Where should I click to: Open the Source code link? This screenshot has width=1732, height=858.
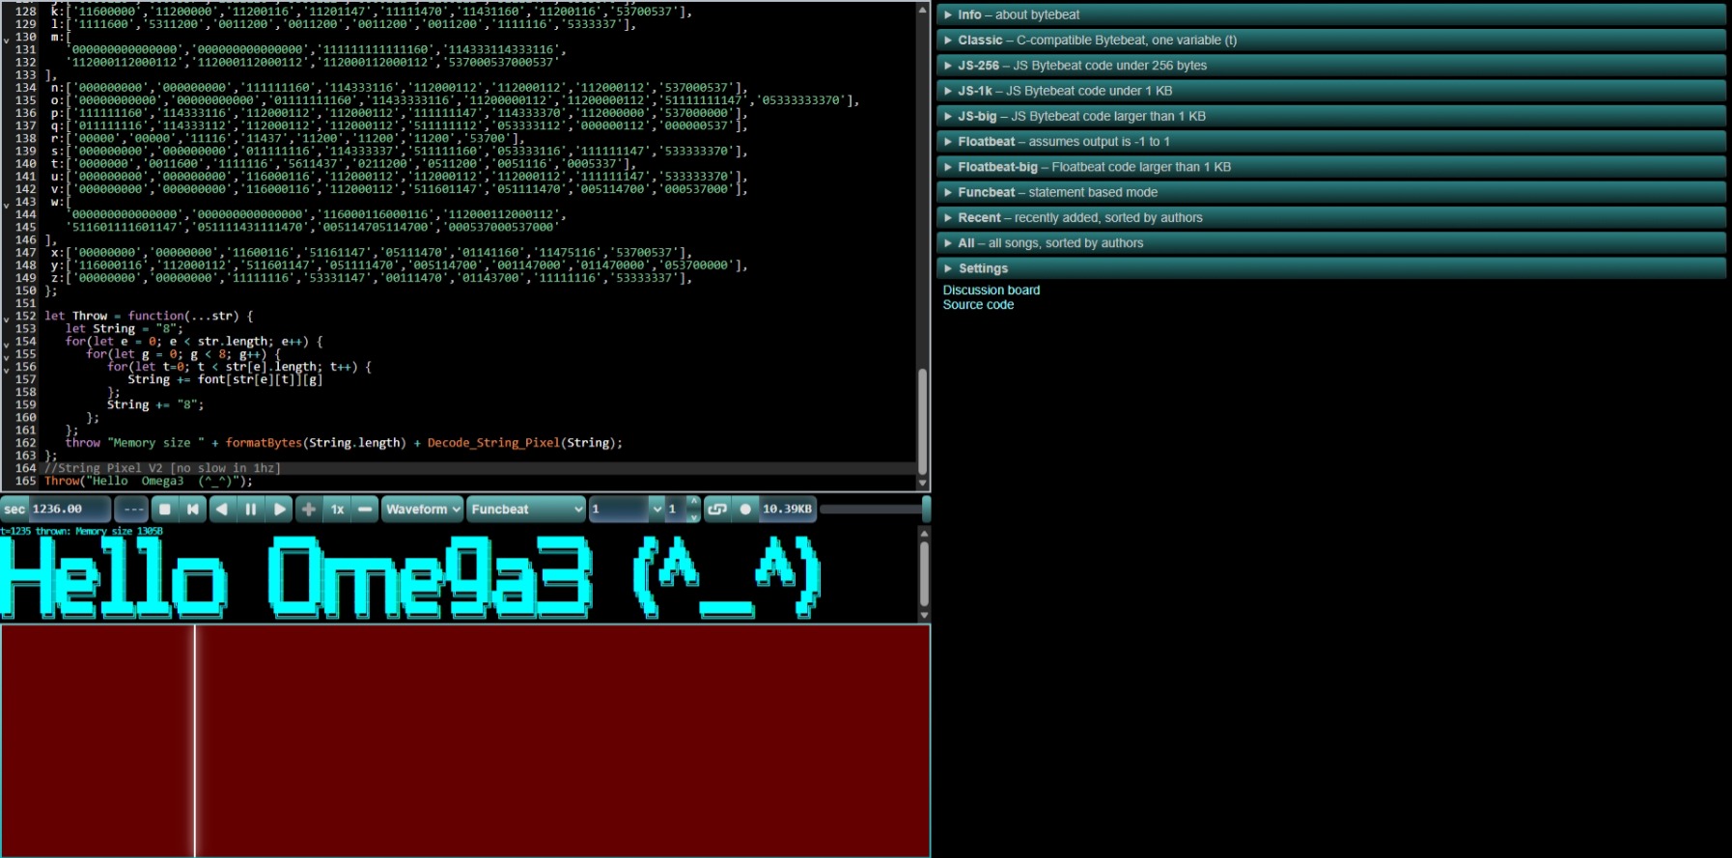[978, 305]
